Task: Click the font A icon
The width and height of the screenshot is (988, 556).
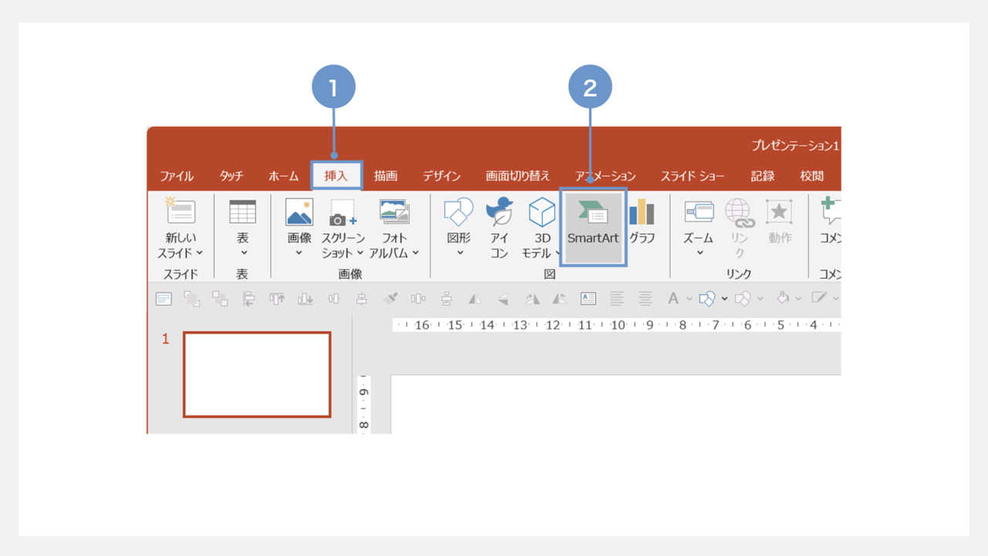Action: coord(673,298)
